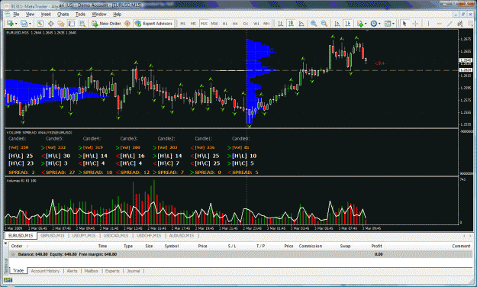477x287 pixels.
Task: Open the Navigator panel icon
Action: 61,24
